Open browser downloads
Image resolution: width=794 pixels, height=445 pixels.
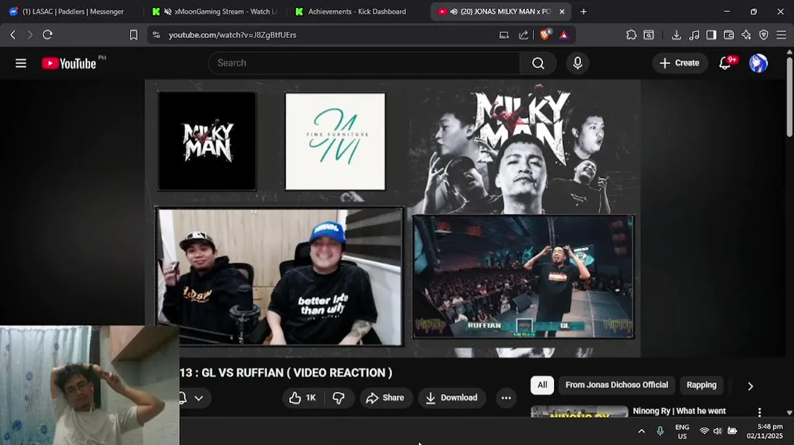tap(677, 35)
